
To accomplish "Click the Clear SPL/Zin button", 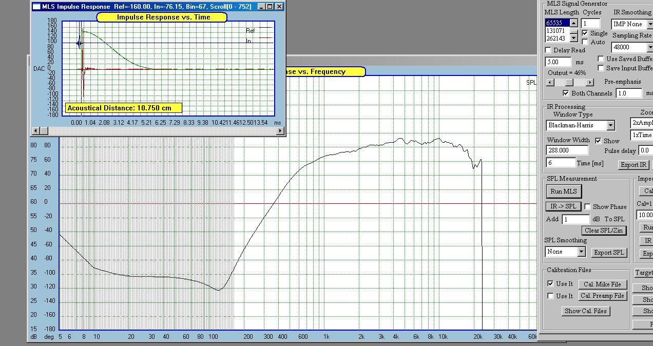I will (604, 230).
